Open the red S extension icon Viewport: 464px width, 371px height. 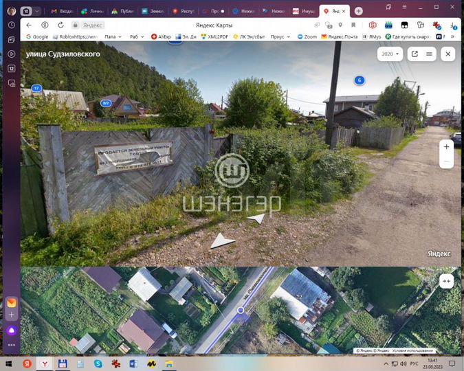point(373,25)
